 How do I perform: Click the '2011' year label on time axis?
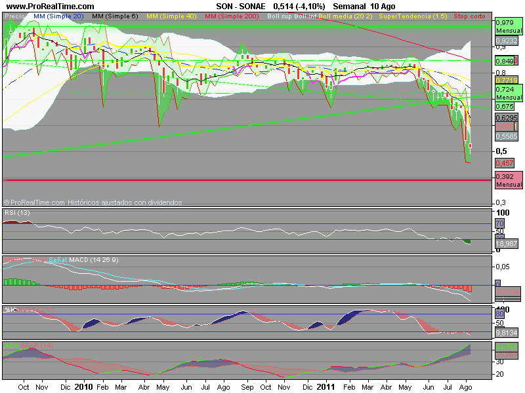pos(325,387)
